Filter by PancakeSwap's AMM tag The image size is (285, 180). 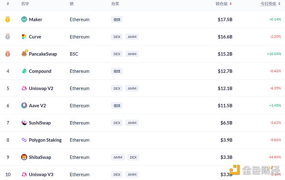point(132,54)
